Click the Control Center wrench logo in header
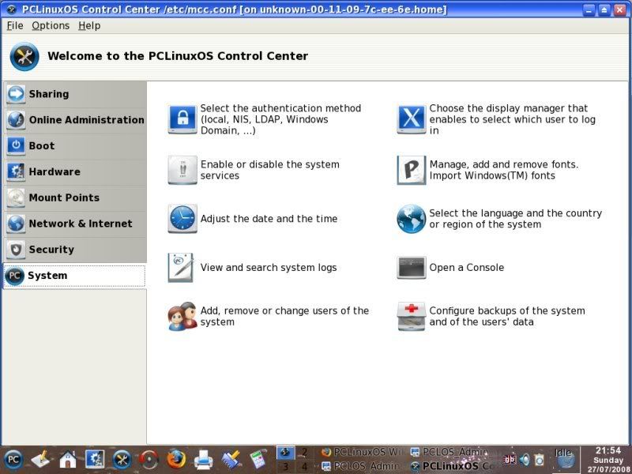The image size is (632, 474). [24, 56]
